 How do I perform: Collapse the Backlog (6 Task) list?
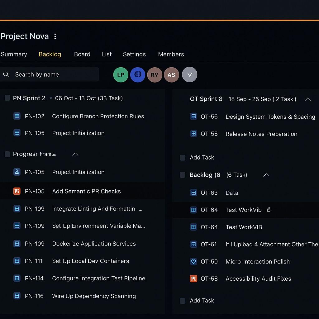point(266,175)
